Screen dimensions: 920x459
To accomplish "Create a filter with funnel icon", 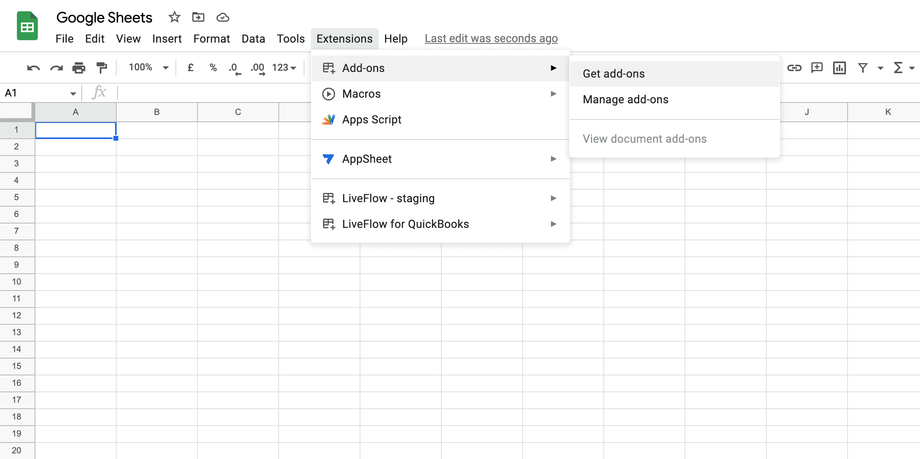I will coord(862,68).
